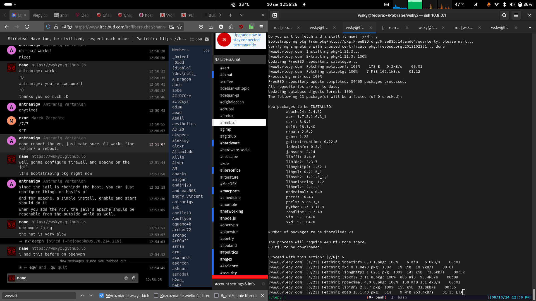The image size is (536, 301).
Task: Select the [screen ... terminal tab
Action: pos(391,28)
